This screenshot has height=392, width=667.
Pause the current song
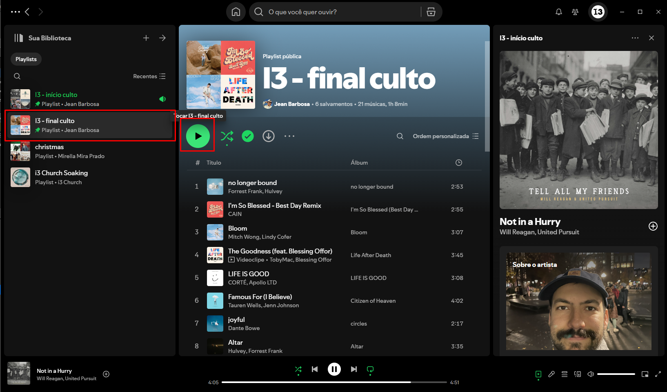[334, 369]
